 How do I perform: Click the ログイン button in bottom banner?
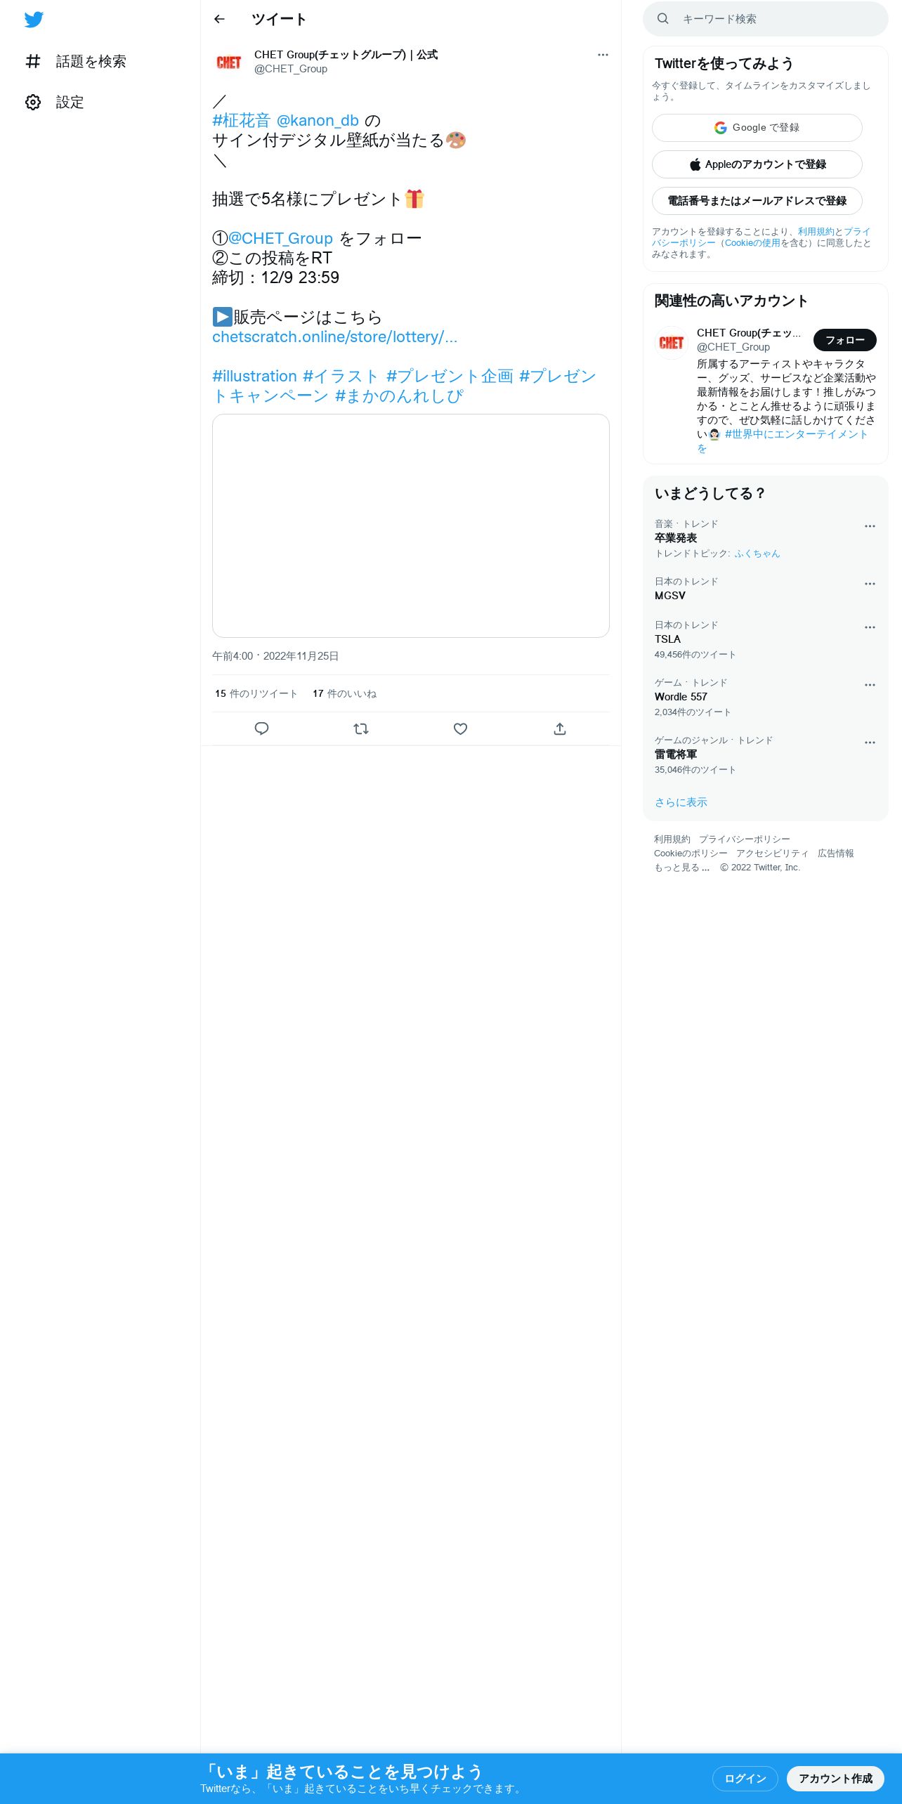[745, 1779]
